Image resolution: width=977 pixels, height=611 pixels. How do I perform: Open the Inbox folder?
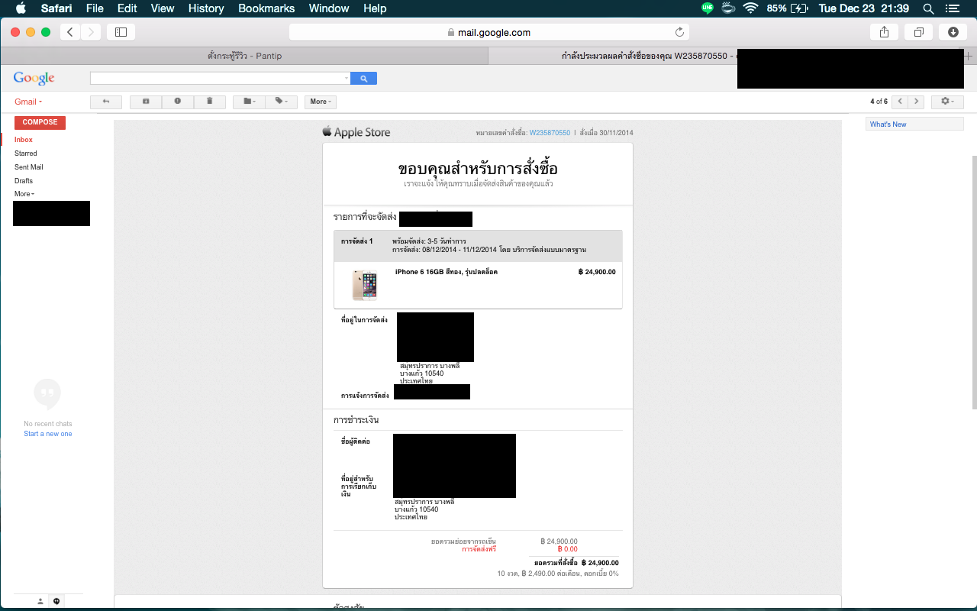(x=24, y=140)
